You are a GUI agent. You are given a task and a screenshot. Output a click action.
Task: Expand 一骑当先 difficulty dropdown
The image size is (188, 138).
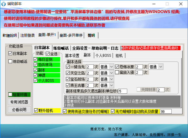pyautogui.click(x=112, y=67)
